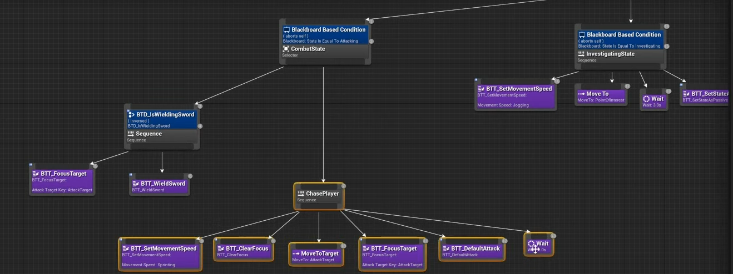
Task: Click the blackboard icon on the Attacking condition
Action: [x=287, y=30]
